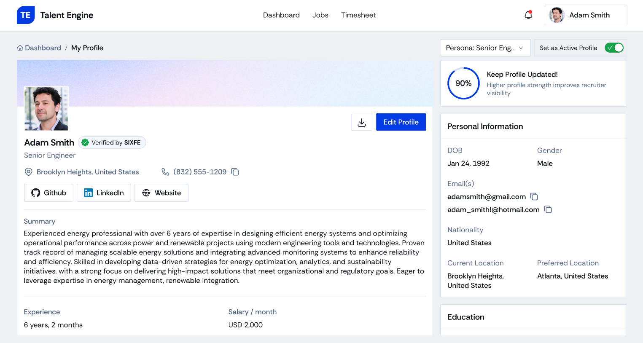Image resolution: width=643 pixels, height=343 pixels.
Task: Click the Education section heading
Action: (x=466, y=317)
